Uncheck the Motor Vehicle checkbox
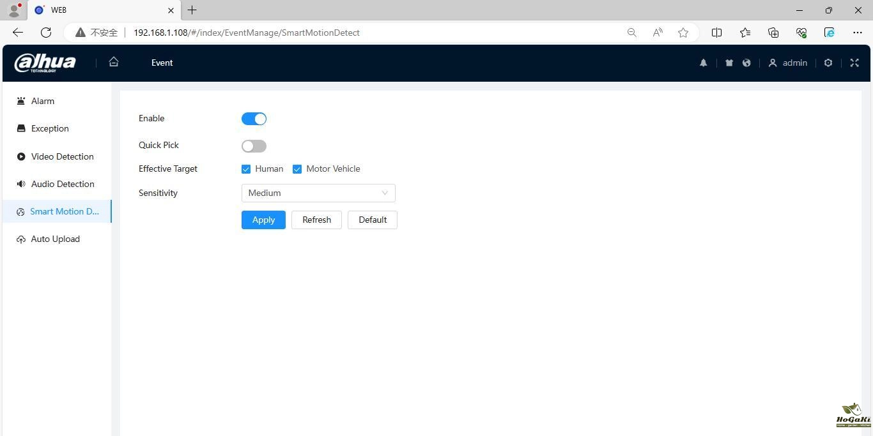873x436 pixels. (297, 169)
